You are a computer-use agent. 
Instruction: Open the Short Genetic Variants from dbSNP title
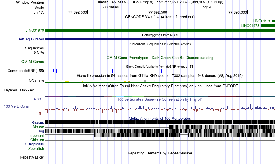(x=160, y=67)
